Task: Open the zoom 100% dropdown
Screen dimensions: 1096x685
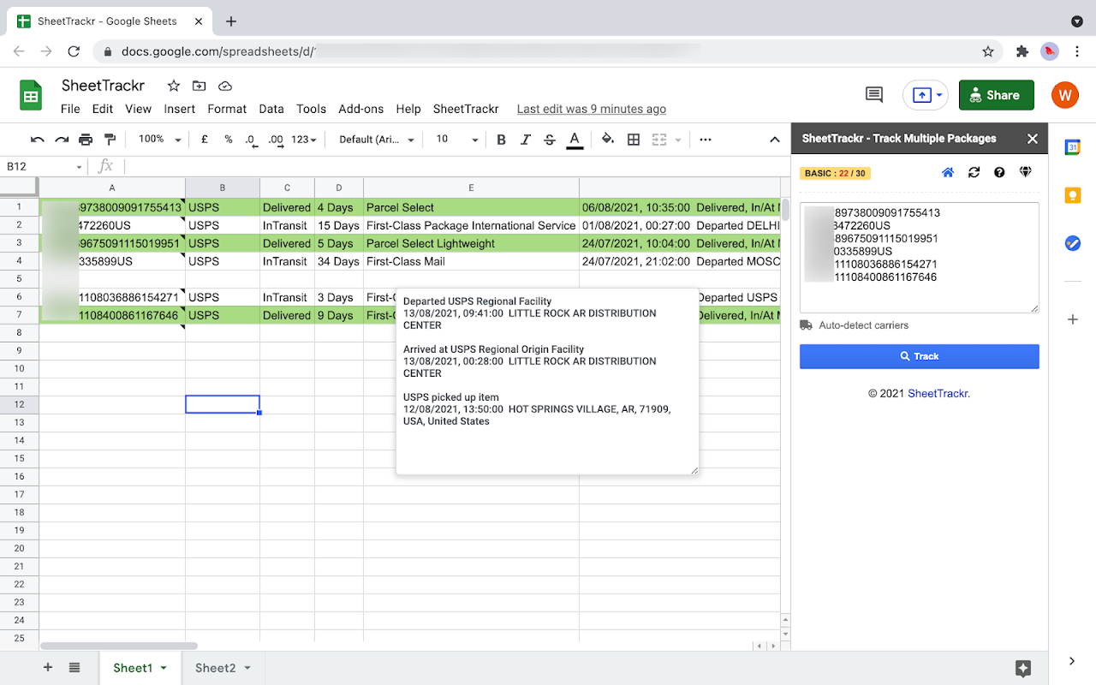Action: tap(159, 140)
